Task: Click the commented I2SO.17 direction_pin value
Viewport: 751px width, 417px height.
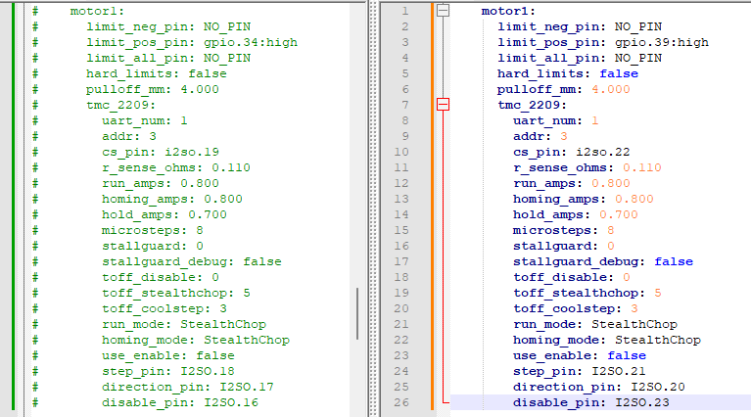Action: [247, 387]
